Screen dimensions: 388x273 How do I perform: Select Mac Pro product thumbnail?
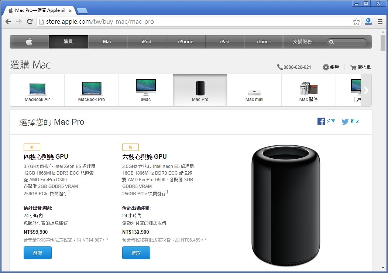coord(200,90)
